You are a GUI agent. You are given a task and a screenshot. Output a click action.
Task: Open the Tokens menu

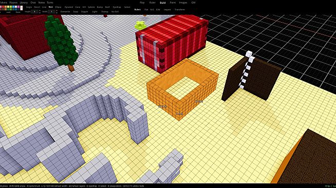[4, 3]
